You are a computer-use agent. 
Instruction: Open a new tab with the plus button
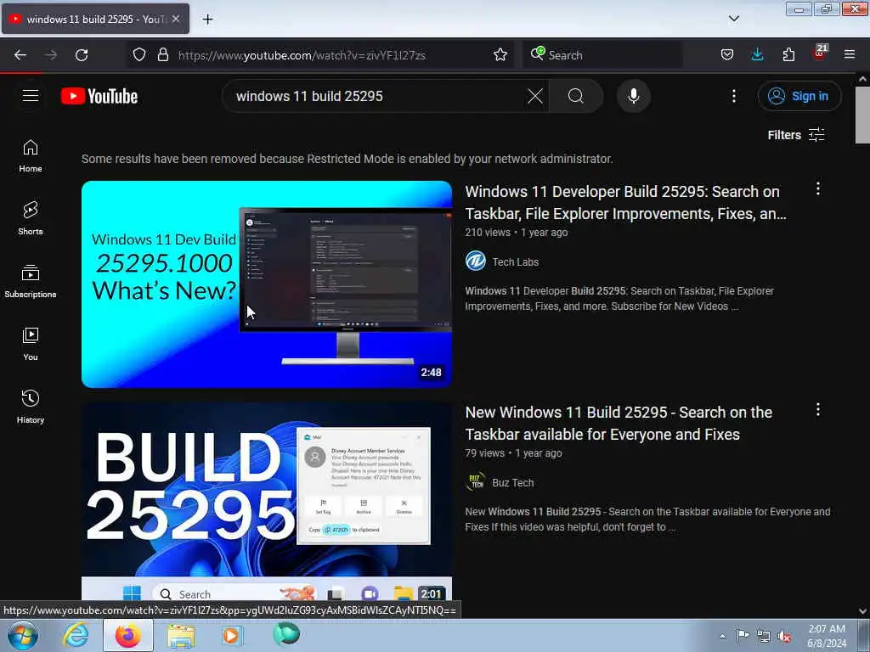207,20
